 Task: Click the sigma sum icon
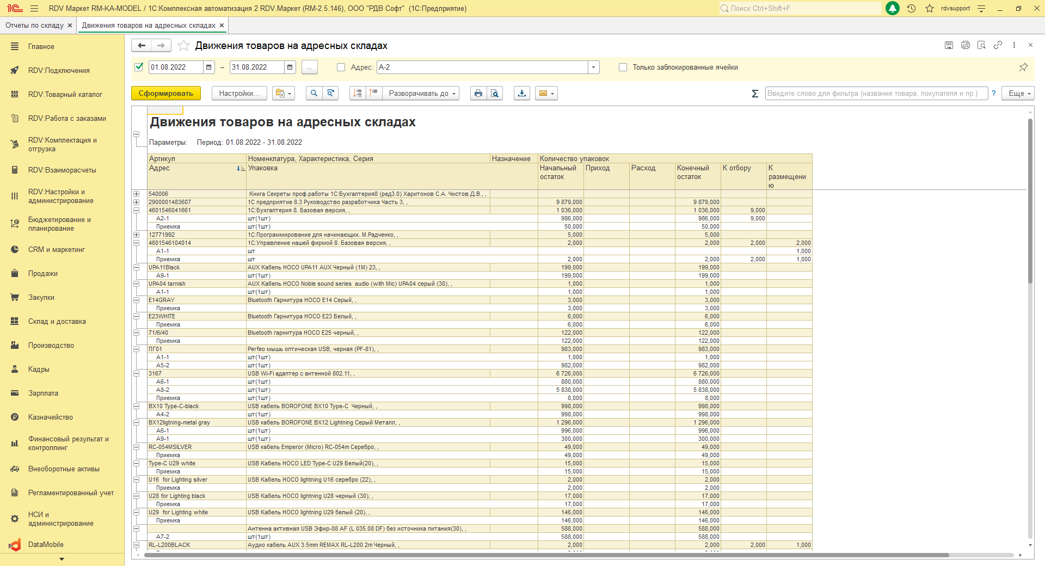755,94
